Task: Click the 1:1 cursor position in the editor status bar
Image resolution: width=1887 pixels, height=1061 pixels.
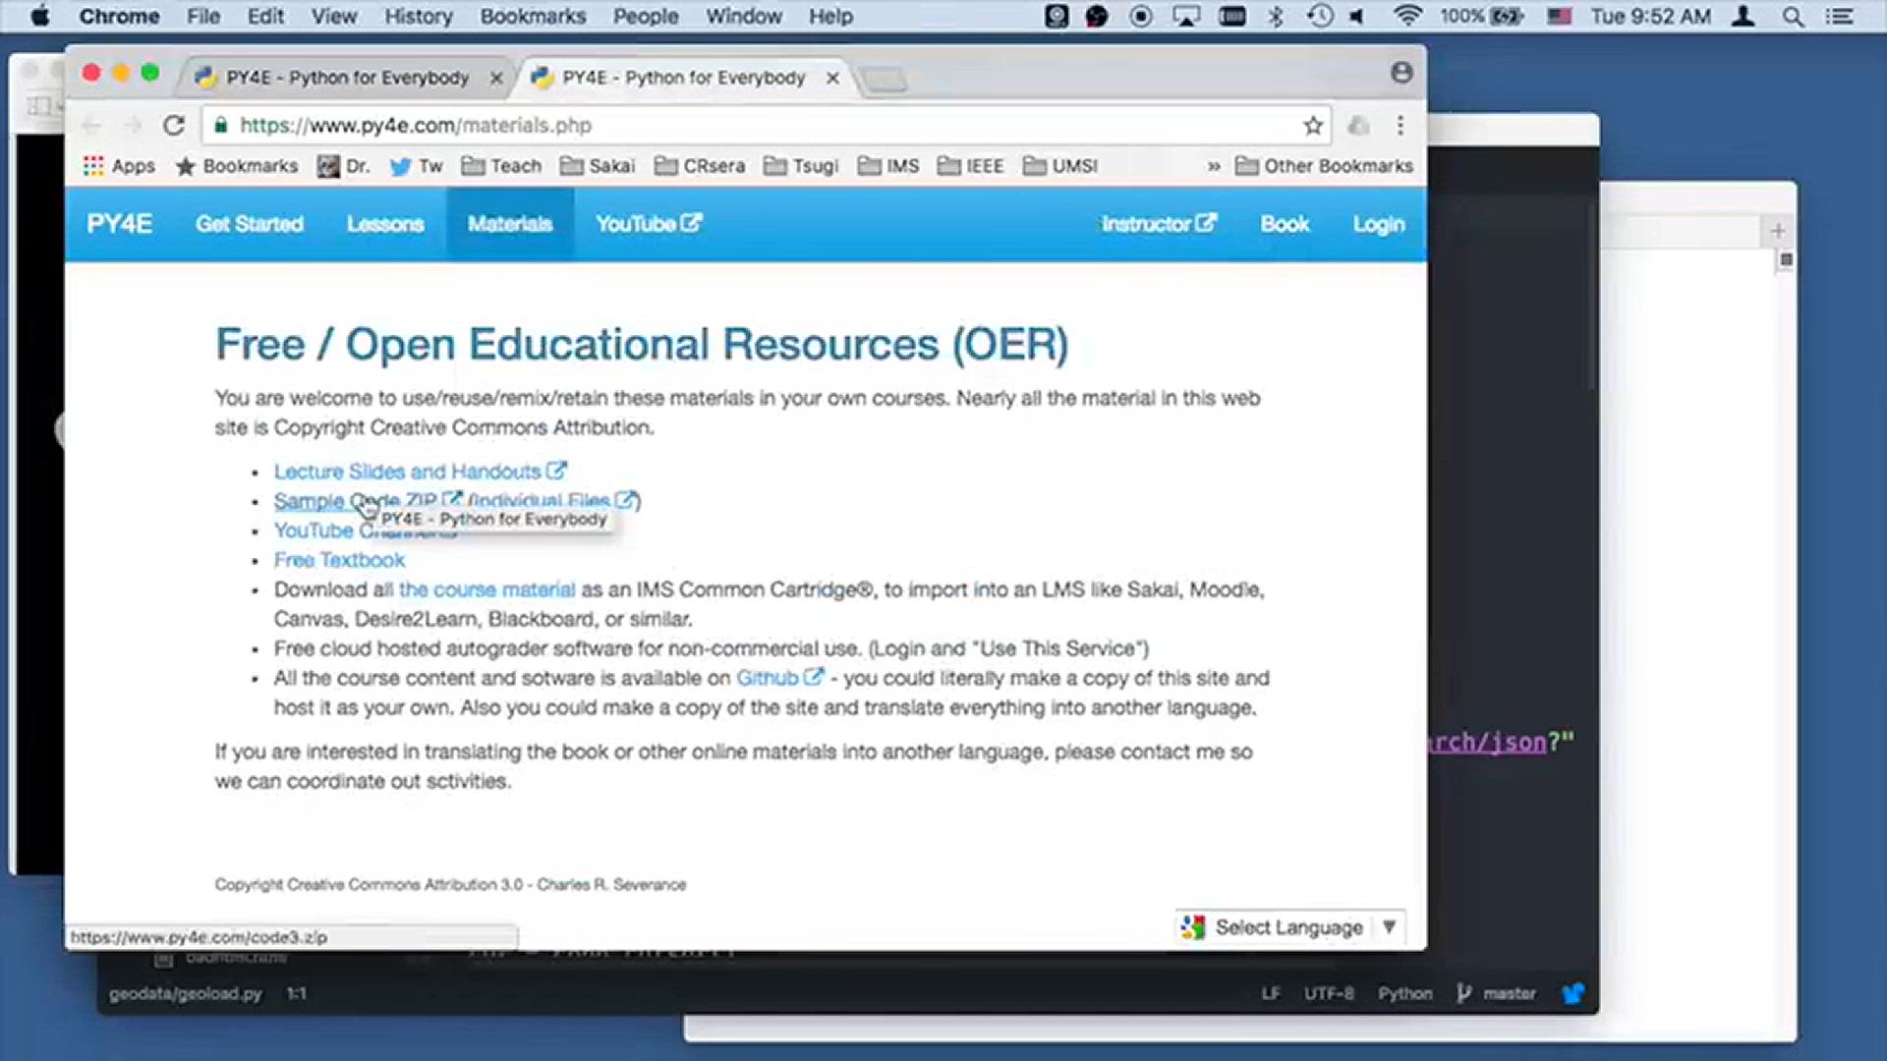Action: (x=297, y=993)
